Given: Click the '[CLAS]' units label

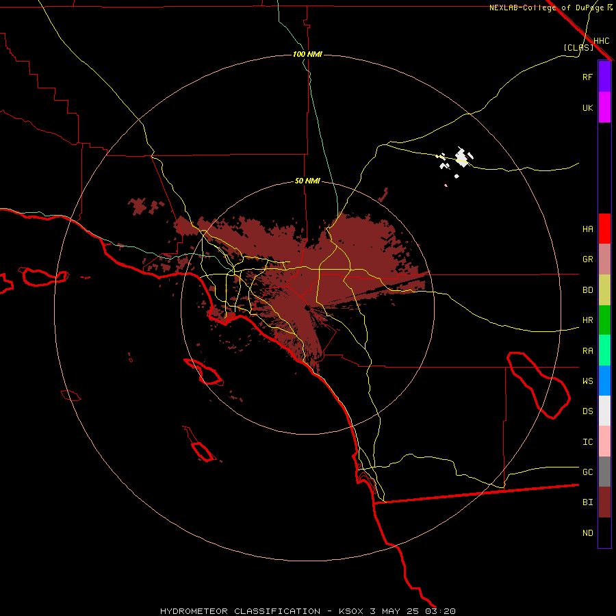Looking at the screenshot, I should (x=578, y=47).
